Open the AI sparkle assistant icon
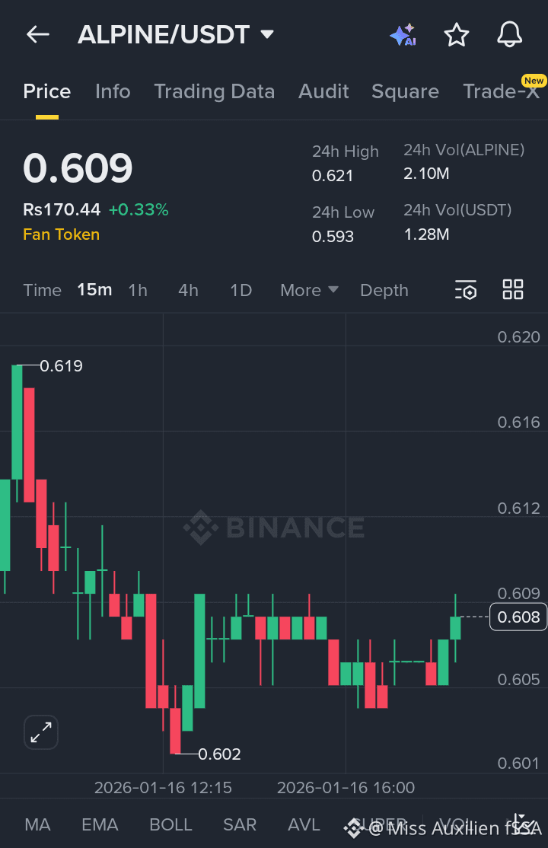548x848 pixels. coord(403,35)
